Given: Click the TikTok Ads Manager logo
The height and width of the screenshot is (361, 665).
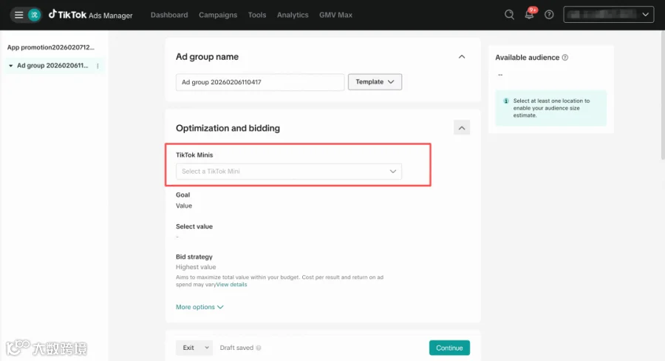Looking at the screenshot, I should pyautogui.click(x=90, y=15).
